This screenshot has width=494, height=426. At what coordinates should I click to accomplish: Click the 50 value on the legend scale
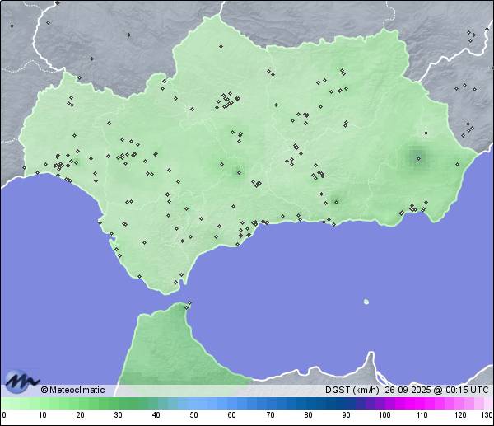(193, 415)
